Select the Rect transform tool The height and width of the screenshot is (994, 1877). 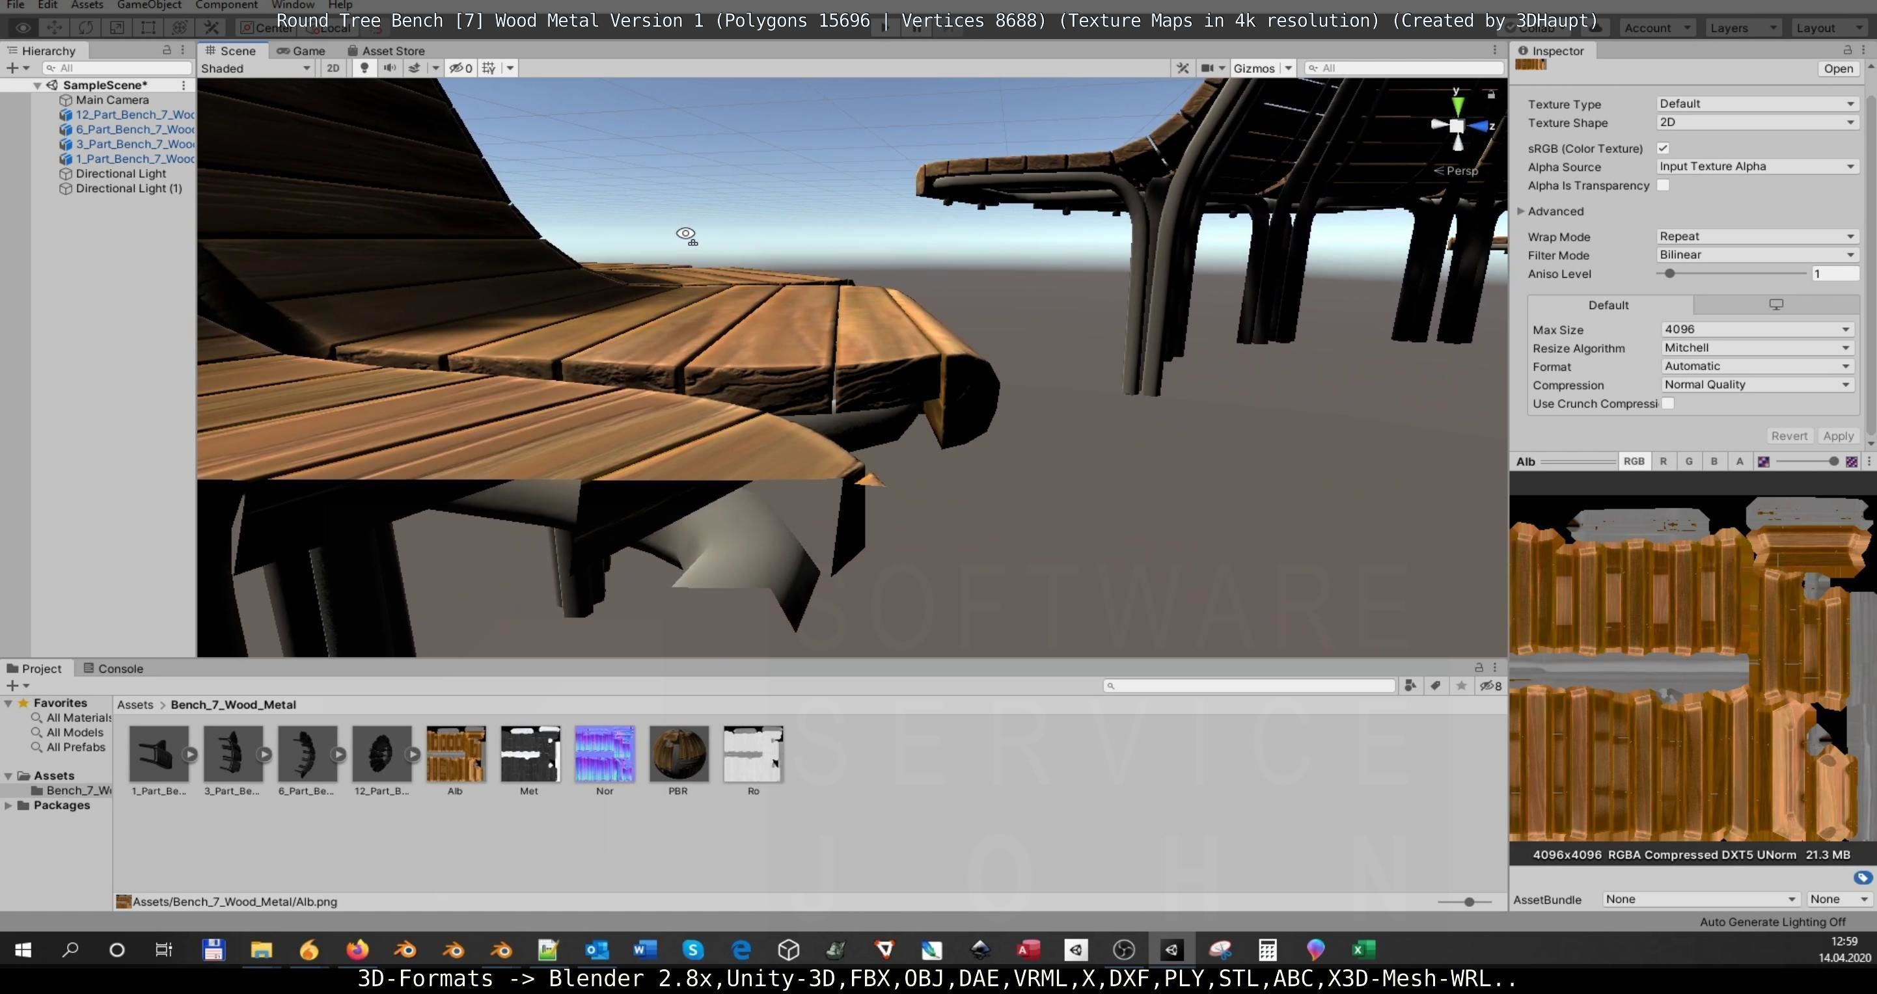pos(148,28)
